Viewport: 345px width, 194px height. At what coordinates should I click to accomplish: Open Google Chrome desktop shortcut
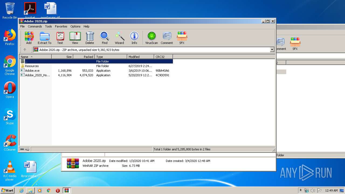(10, 65)
